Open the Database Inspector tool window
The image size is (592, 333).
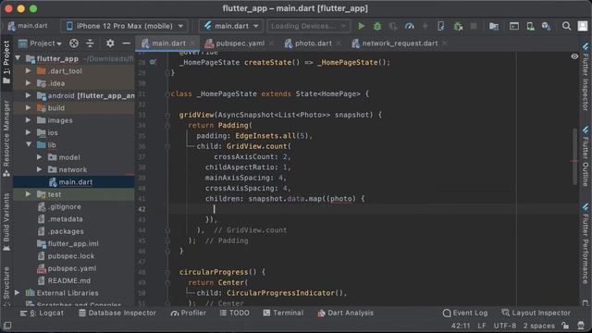click(117, 313)
